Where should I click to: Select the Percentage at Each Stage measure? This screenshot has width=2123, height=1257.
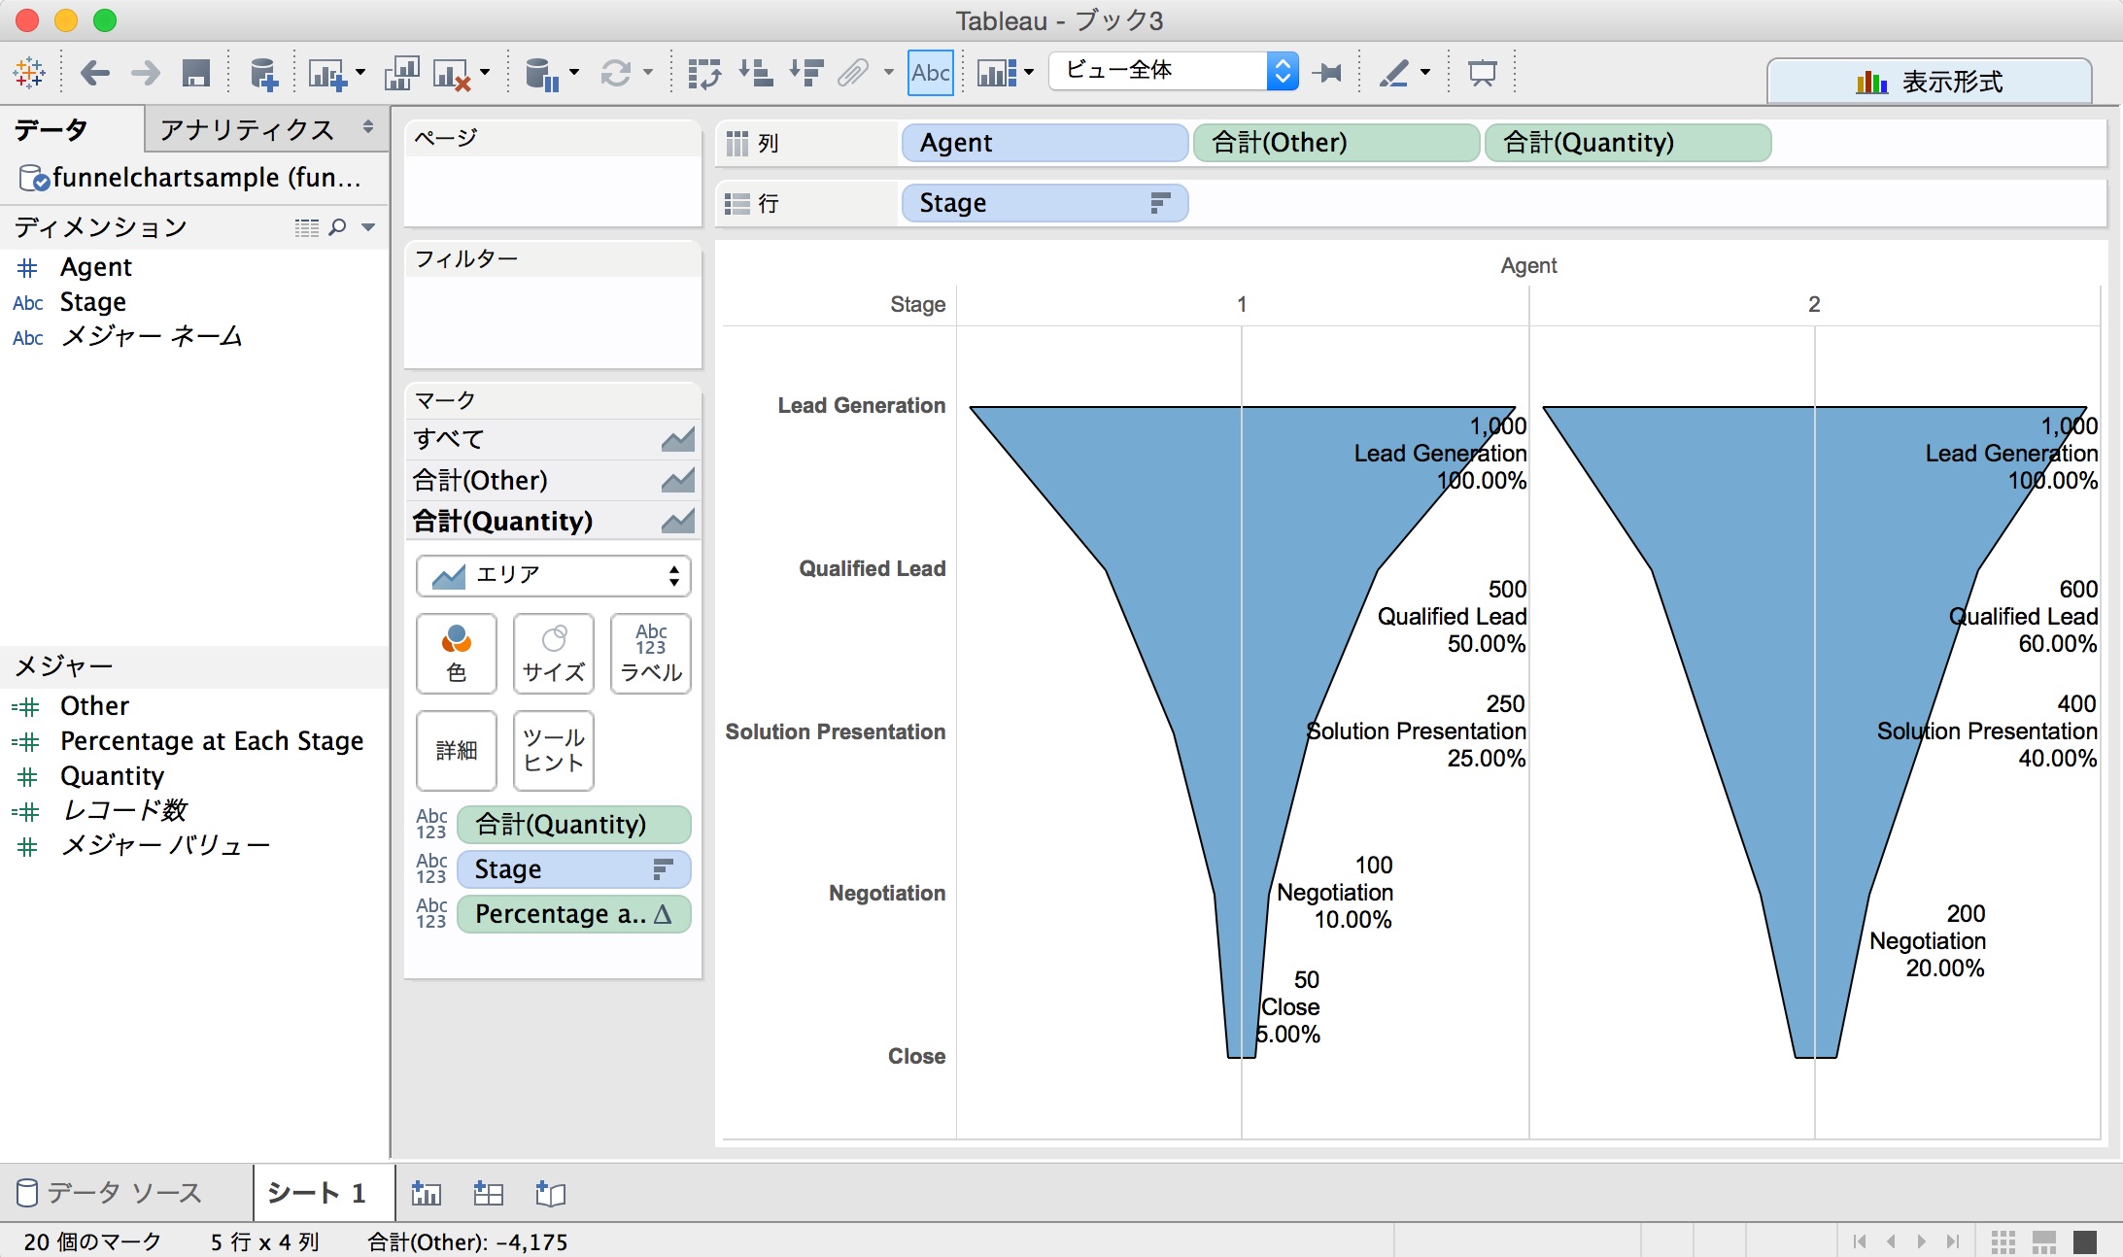[x=212, y=740]
